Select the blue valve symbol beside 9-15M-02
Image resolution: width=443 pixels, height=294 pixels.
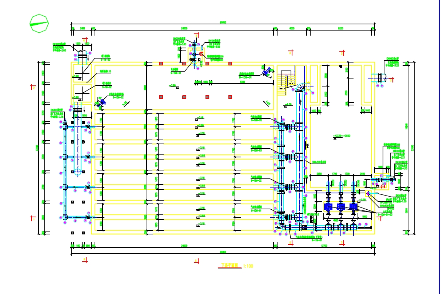[x=101, y=103]
